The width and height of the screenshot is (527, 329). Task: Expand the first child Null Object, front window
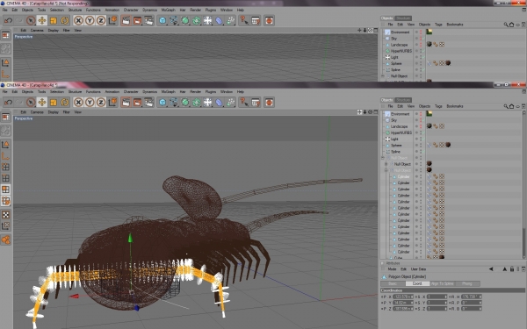click(x=386, y=164)
